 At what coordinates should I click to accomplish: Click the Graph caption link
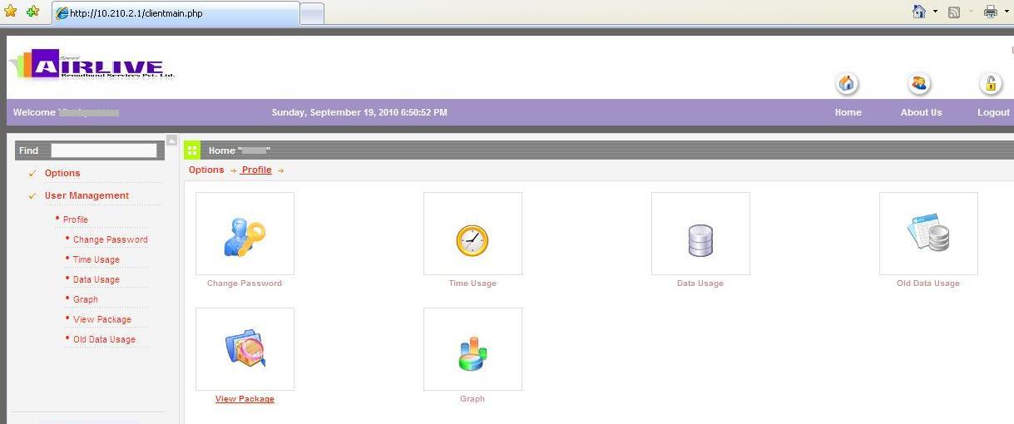point(472,399)
